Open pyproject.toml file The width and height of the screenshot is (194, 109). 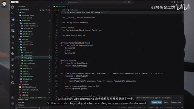[x=33, y=77]
